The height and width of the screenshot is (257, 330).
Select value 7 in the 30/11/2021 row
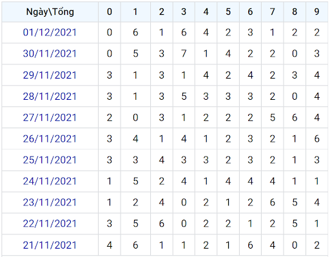(x=184, y=53)
